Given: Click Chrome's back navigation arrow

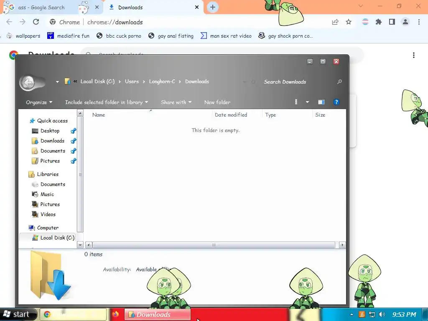Looking at the screenshot, I should coord(9,22).
